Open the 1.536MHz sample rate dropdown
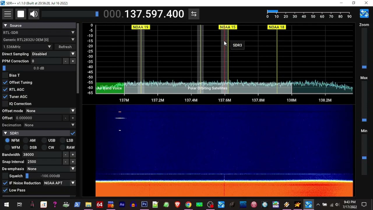This screenshot has width=373, height=210. (27, 47)
